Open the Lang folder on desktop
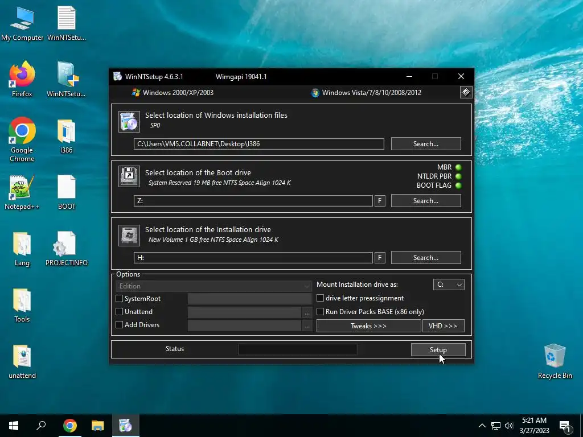This screenshot has height=437, width=583. [x=22, y=249]
